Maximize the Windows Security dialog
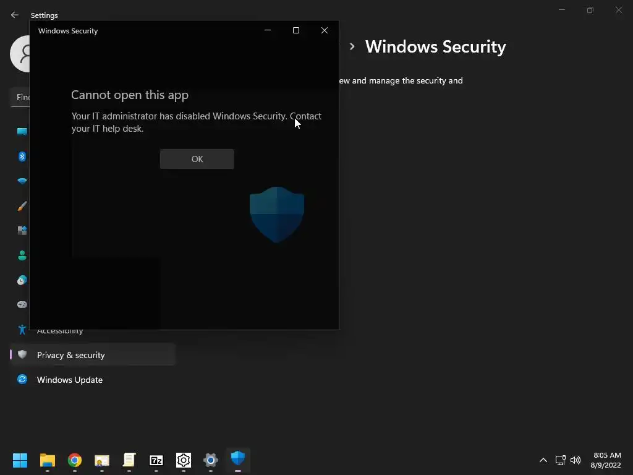 click(x=296, y=30)
